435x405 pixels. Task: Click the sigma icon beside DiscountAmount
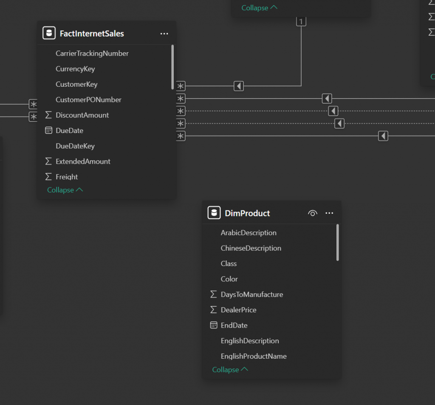pyautogui.click(x=48, y=115)
